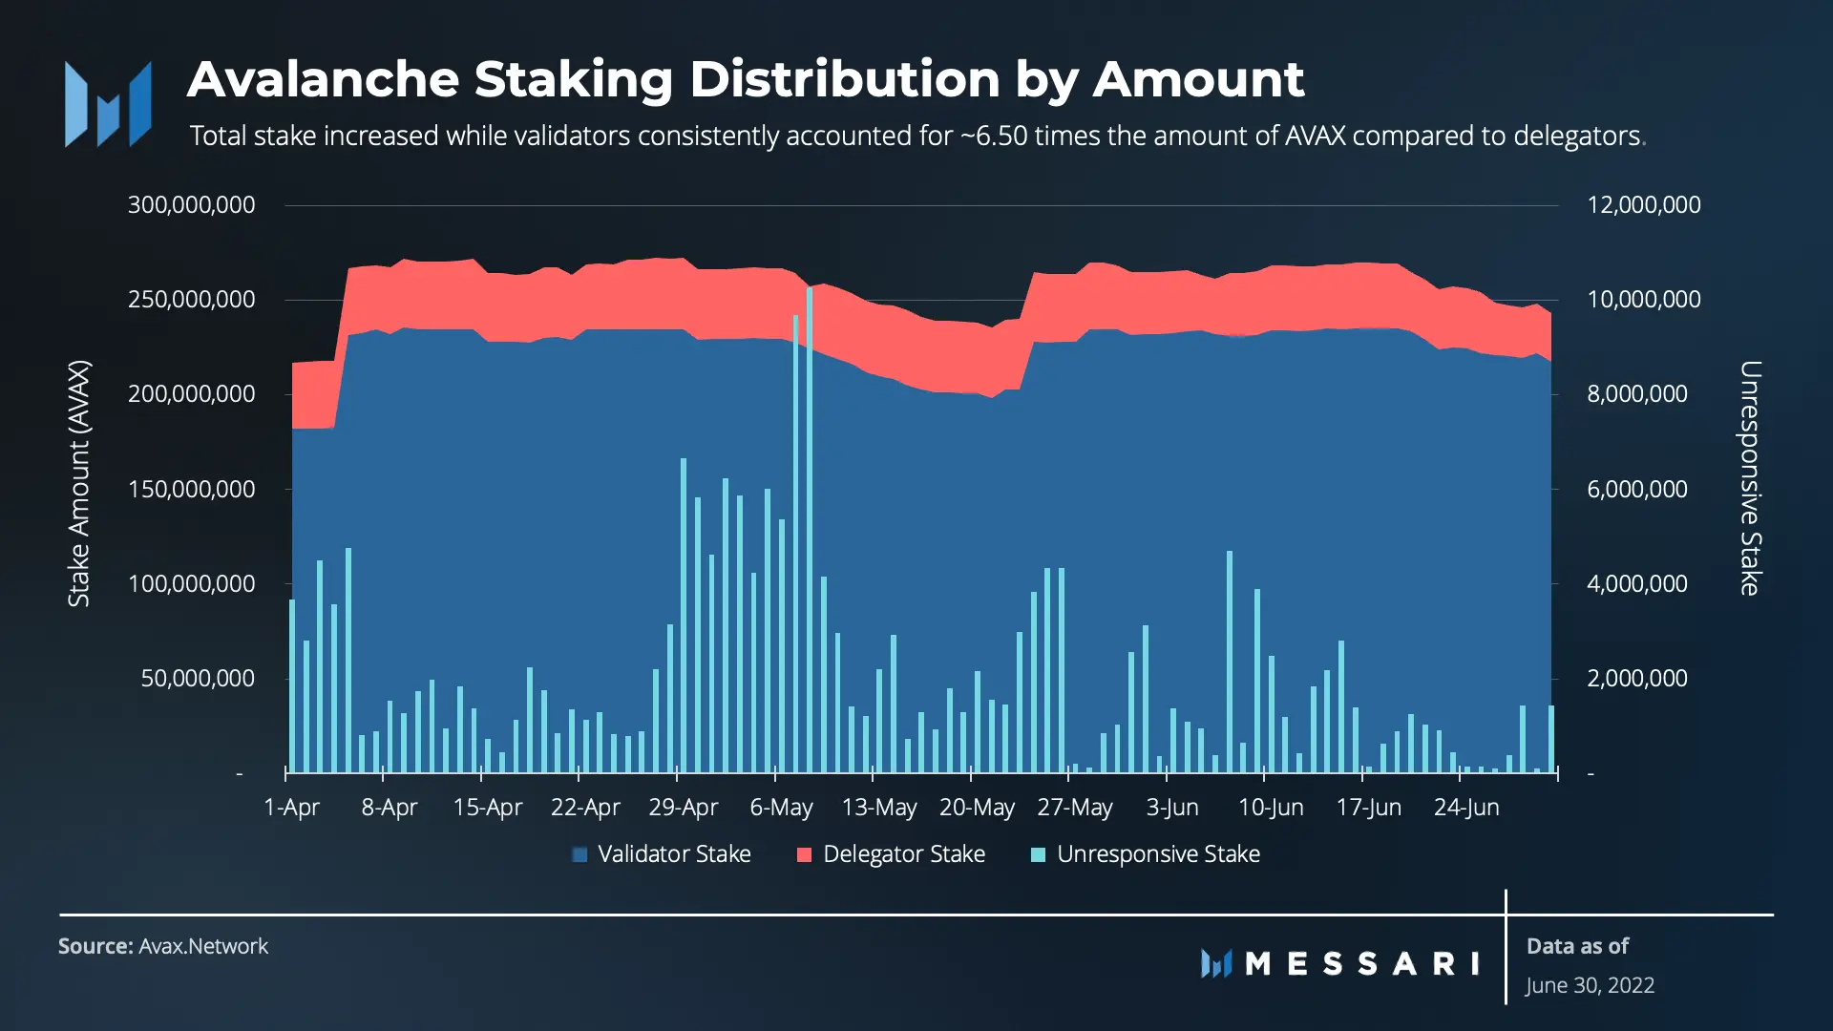Click the 1-Apr x-axis date label
Viewport: 1833px width, 1031px height.
click(x=291, y=808)
